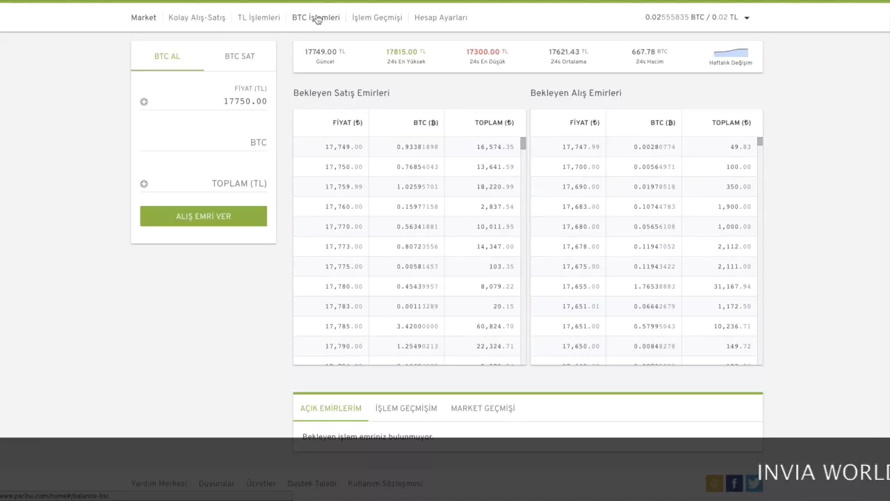Select buy order with total 10,236.71
The image size is (890, 501).
pyautogui.click(x=644, y=326)
